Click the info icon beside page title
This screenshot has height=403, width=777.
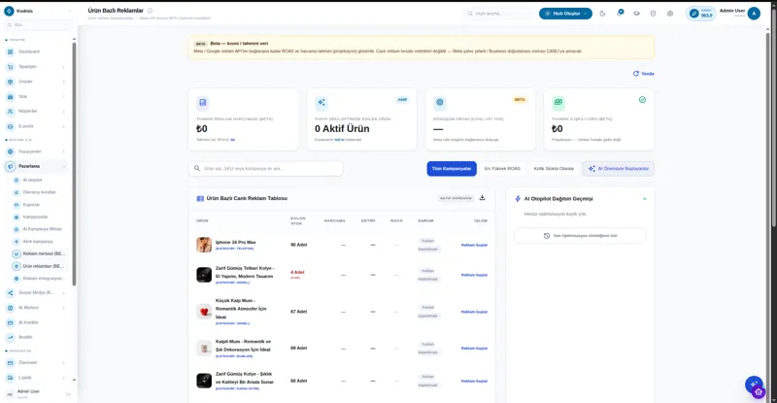(x=151, y=11)
